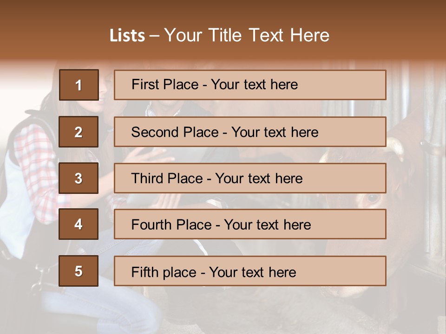446x334 pixels.
Task: Select the number 2 square
Action: point(79,132)
